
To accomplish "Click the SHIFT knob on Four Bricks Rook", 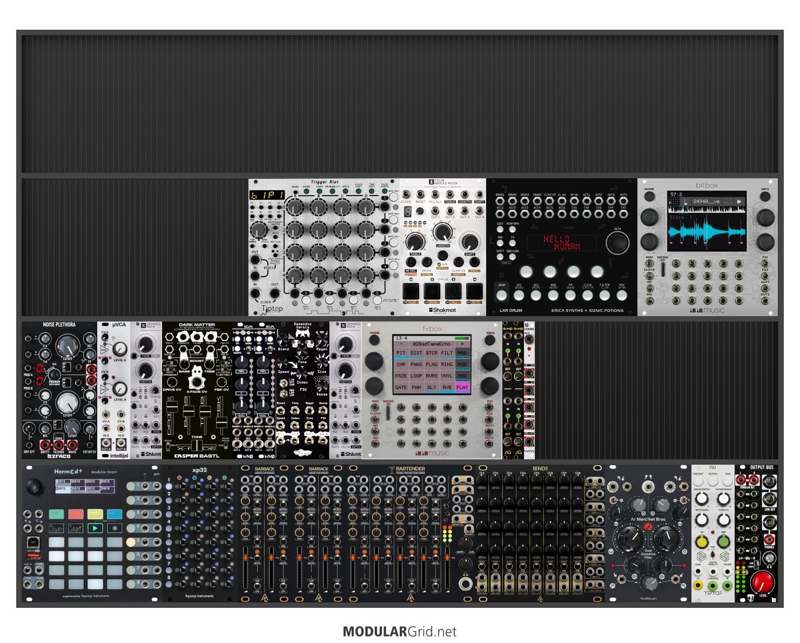I will click(x=470, y=242).
